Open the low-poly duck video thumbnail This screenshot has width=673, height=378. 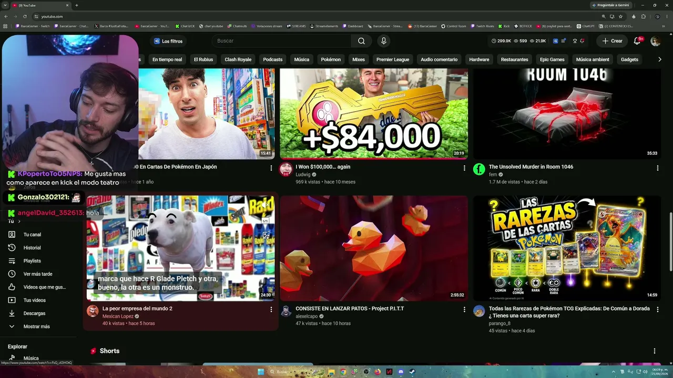coord(374,248)
